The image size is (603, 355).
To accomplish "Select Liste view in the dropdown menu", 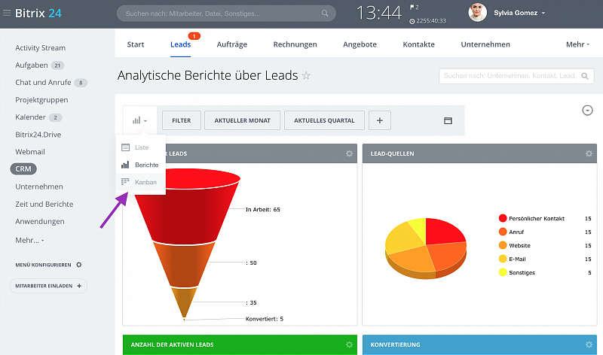I will pos(141,147).
